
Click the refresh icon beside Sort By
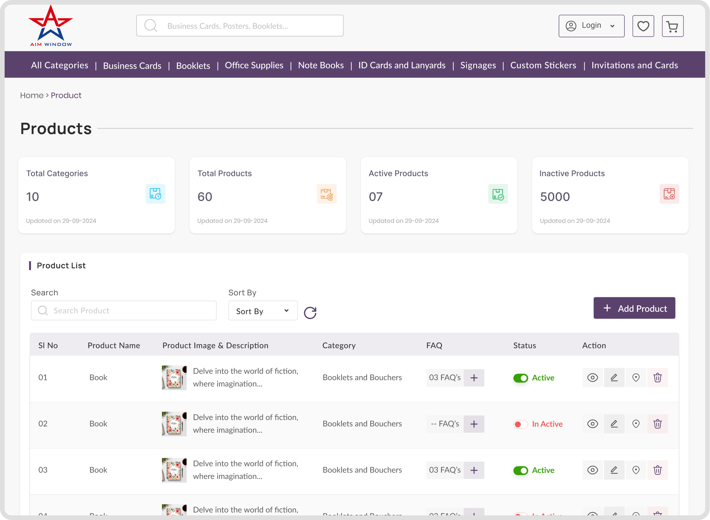click(310, 313)
